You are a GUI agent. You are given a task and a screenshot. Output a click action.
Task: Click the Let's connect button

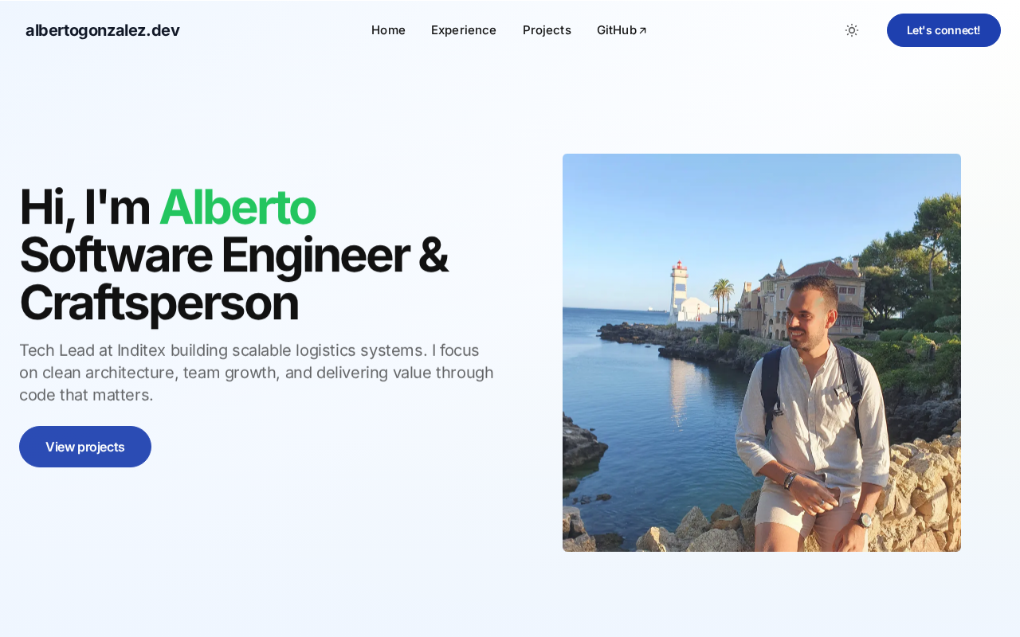click(943, 30)
